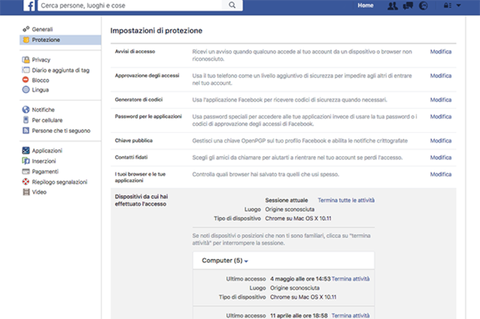This screenshot has height=319, width=480.
Task: Click the Approvazione degli accessi row title
Action: tap(147, 76)
